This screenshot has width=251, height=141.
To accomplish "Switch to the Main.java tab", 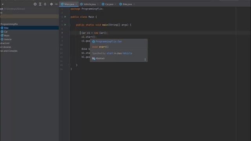I will 69,4.
